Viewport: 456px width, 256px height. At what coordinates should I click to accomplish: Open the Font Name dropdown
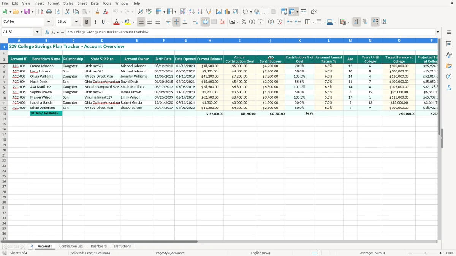tap(49, 22)
